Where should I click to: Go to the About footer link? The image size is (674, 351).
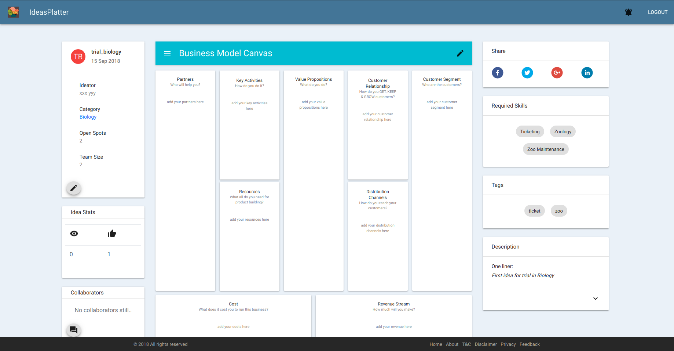point(452,344)
